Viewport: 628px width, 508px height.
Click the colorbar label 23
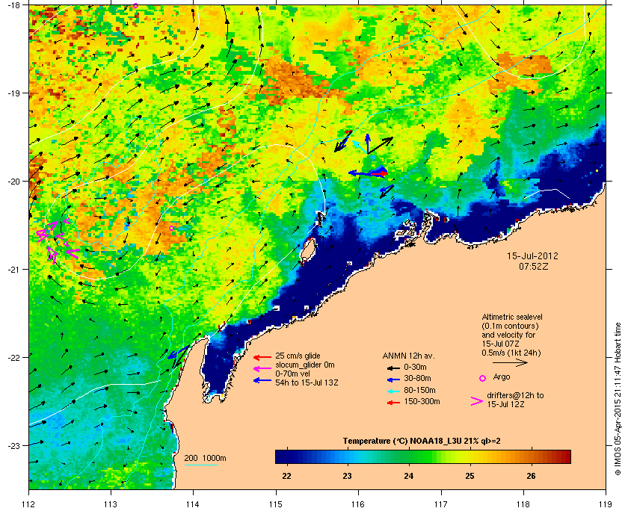point(347,477)
